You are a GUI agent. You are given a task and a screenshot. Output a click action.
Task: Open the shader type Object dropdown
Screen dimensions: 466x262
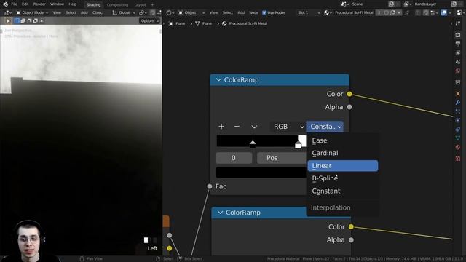pyautogui.click(x=191, y=12)
